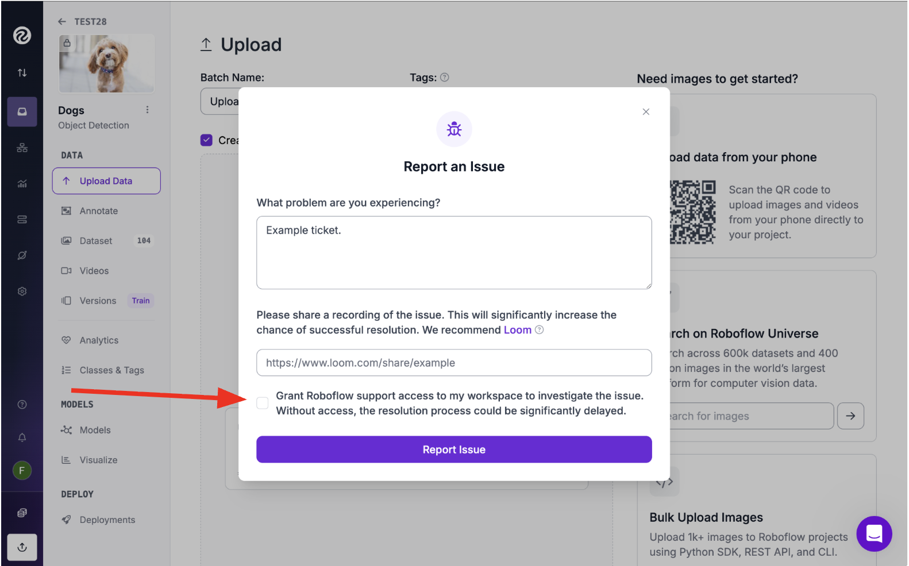Click the bell notifications icon in sidebar
The image size is (909, 566).
[22, 437]
